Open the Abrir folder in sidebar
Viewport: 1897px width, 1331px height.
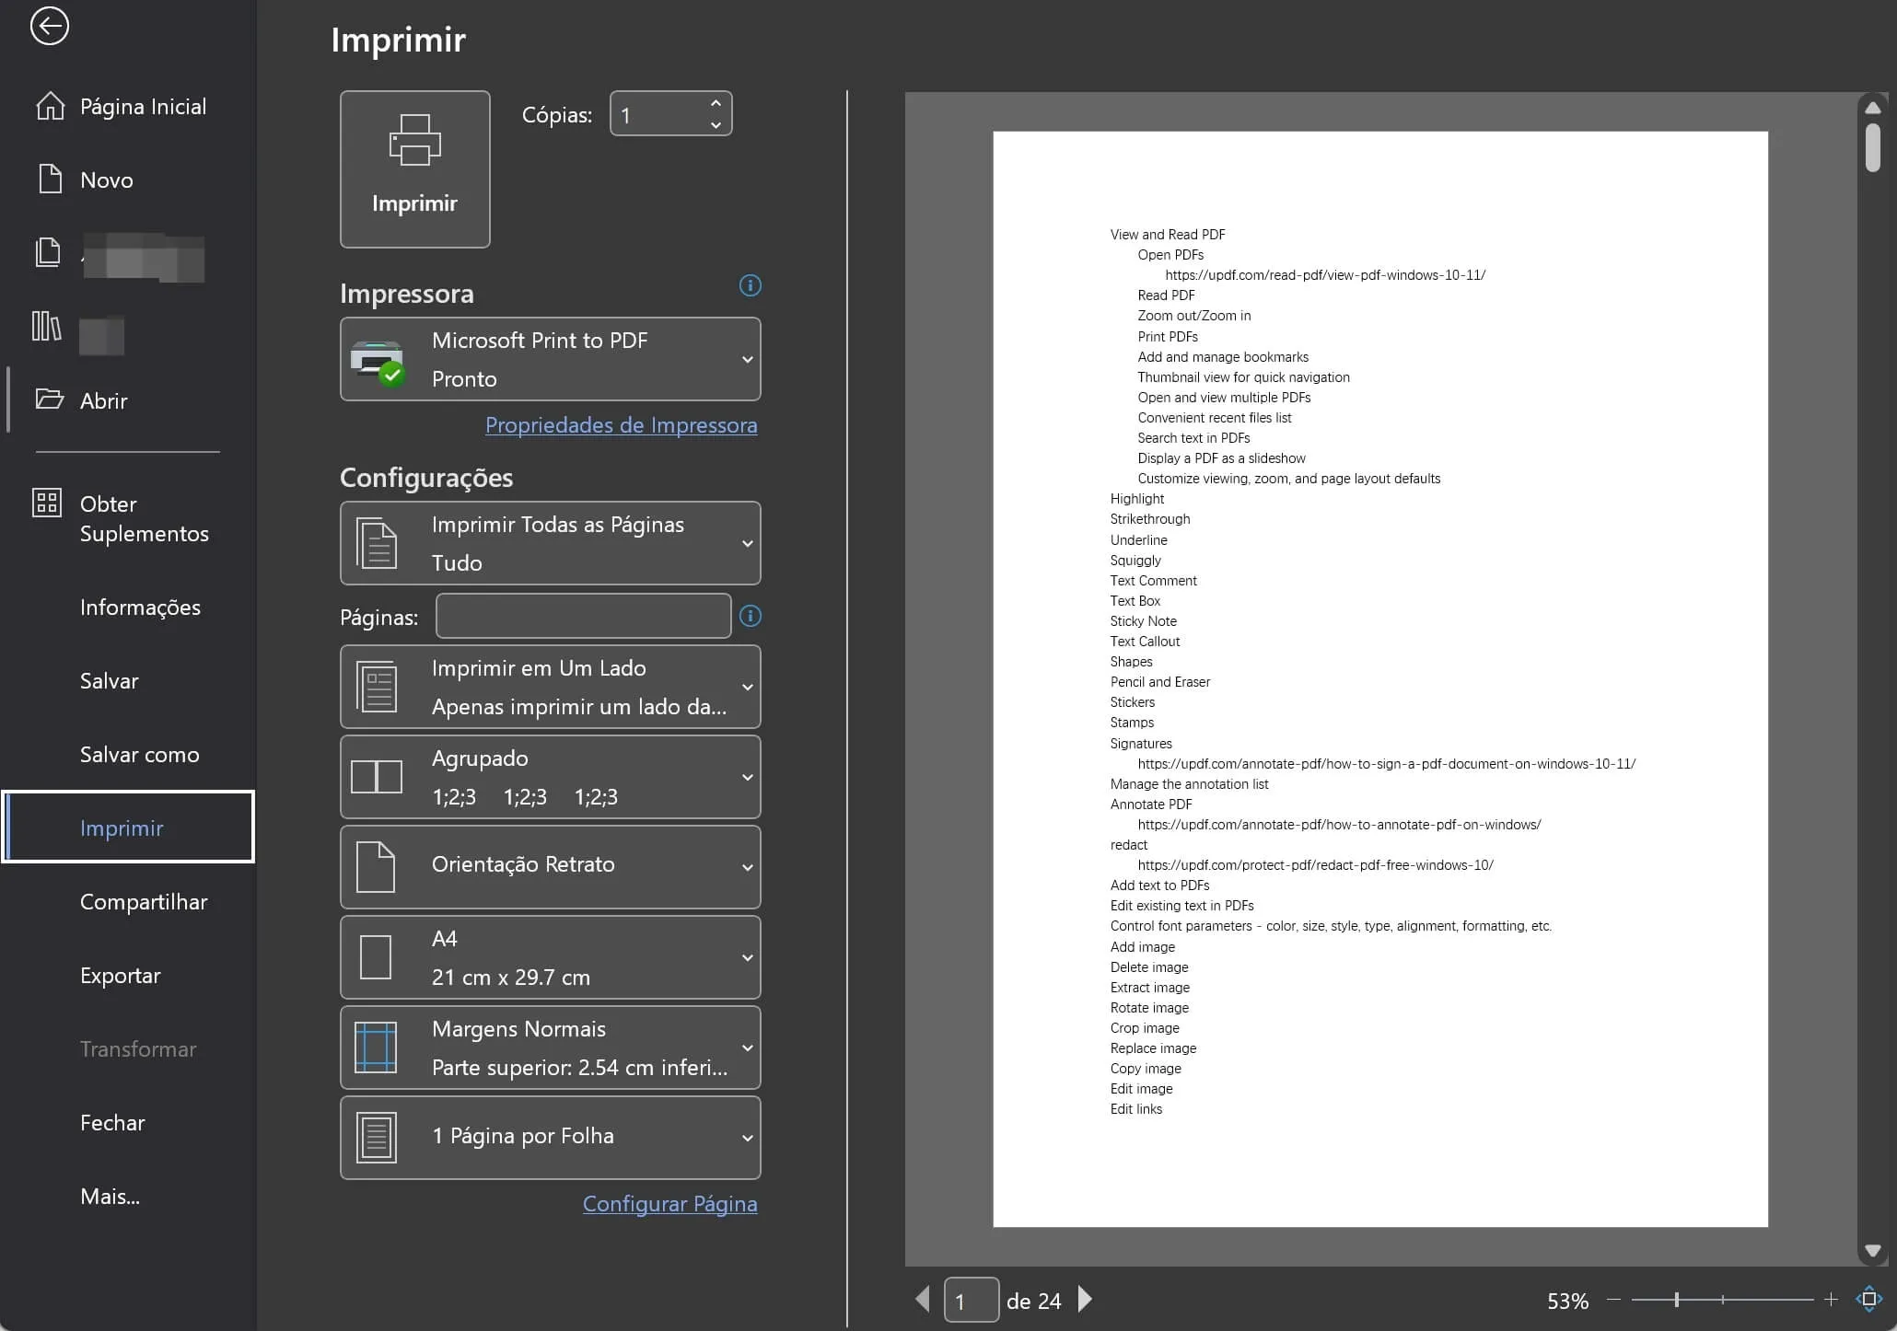[103, 400]
